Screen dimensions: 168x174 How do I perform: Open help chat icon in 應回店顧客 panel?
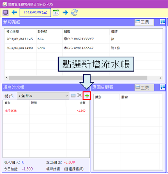pos(162,87)
